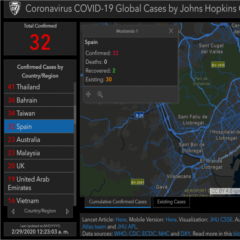The width and height of the screenshot is (240, 240).
Task: Select Australia in the country list
Action: point(39,139)
